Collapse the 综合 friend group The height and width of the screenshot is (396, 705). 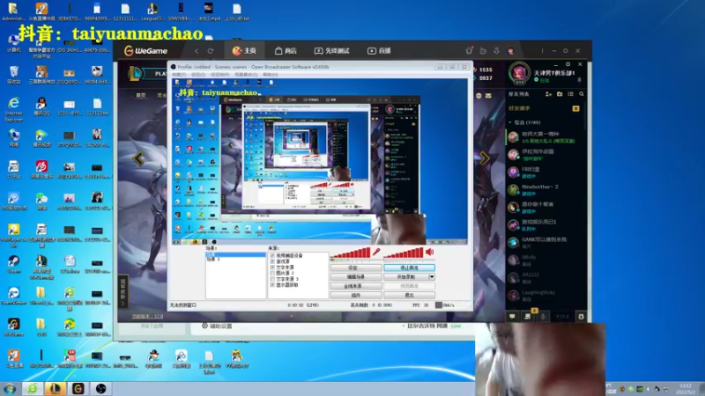pos(510,122)
